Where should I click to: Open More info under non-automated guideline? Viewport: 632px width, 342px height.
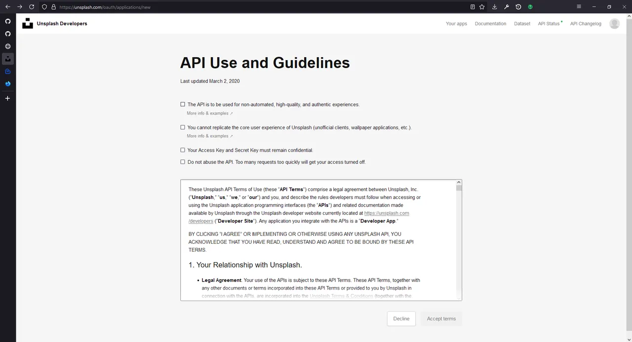210,114
